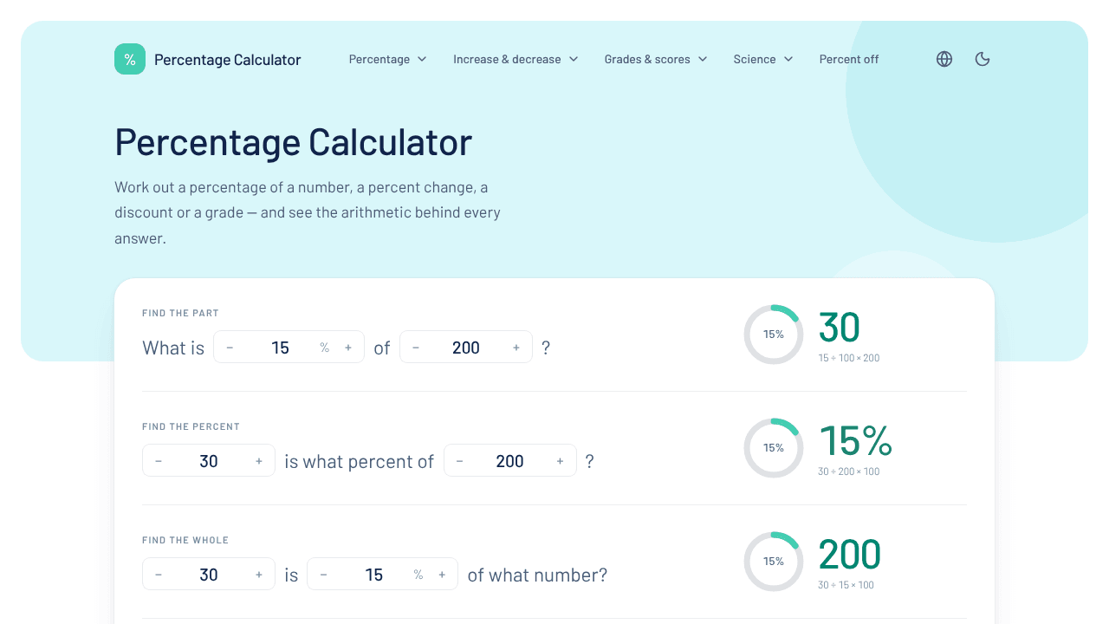Click the 200 field in Find the Percent
Viewport: 1109px width, 624px height.
point(510,461)
